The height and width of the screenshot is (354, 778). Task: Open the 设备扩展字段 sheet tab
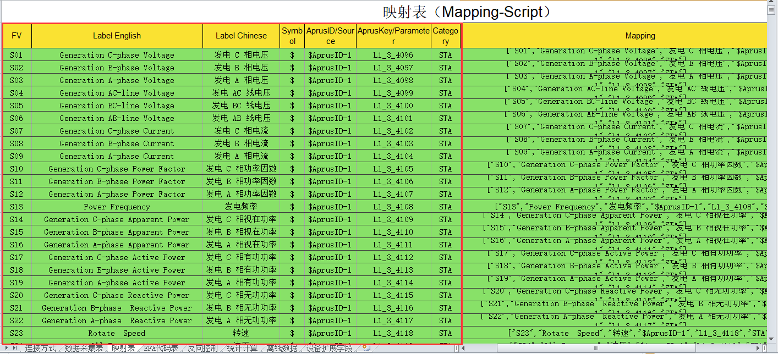point(328,349)
